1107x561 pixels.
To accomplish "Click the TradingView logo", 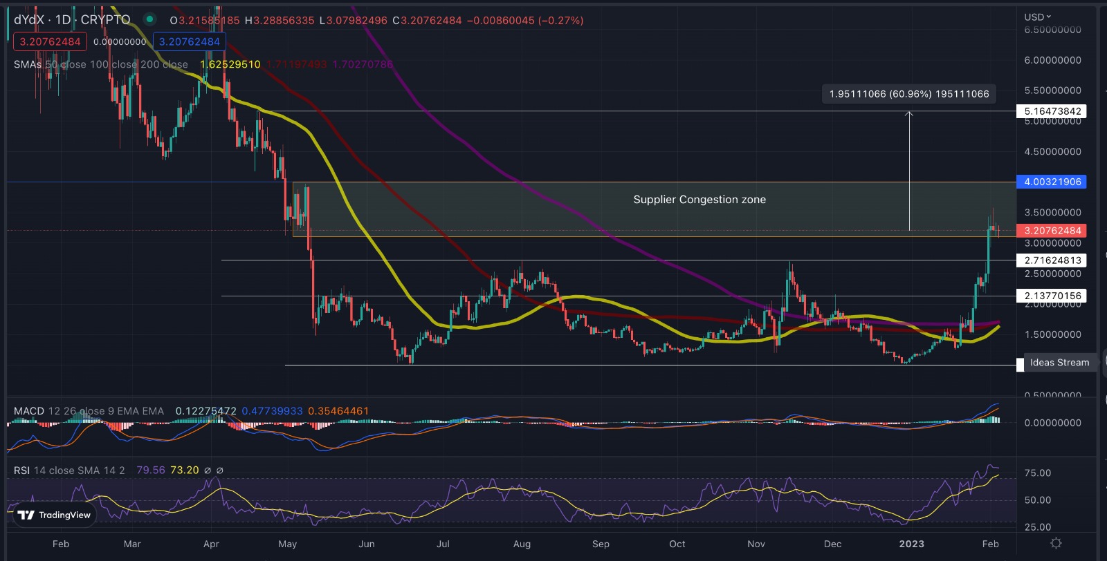I will pyautogui.click(x=55, y=515).
